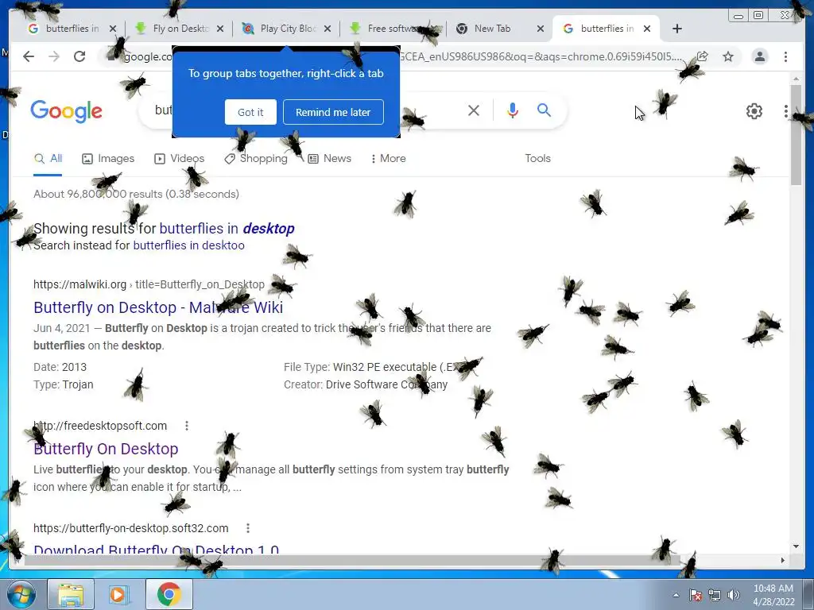The height and width of the screenshot is (610, 814).
Task: Open Action Center flag icon
Action: 696,595
